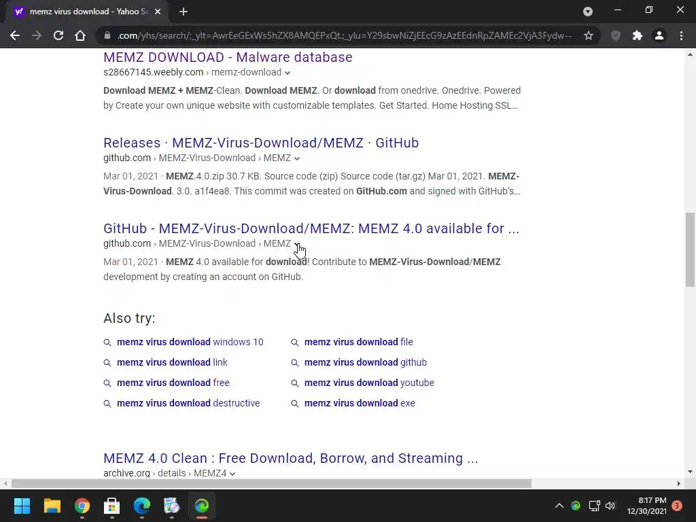The width and height of the screenshot is (696, 522).
Task: Click the shield extension icon
Action: [x=616, y=35]
